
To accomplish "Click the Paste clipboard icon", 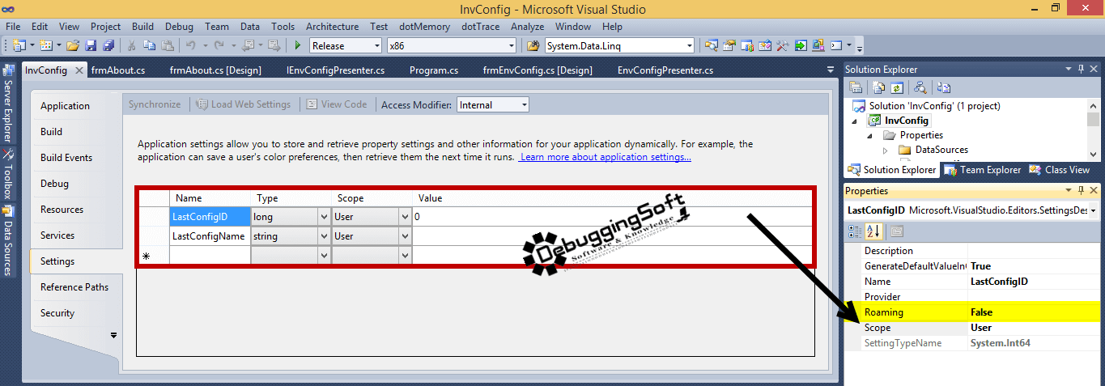I will (x=168, y=45).
